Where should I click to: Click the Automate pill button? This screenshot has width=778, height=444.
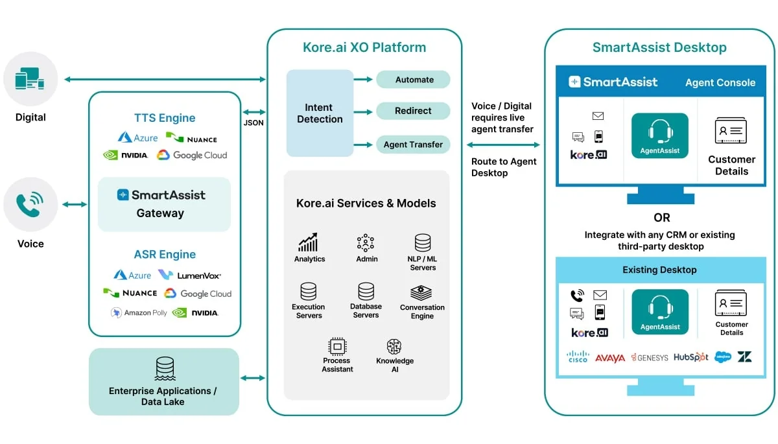[x=413, y=79]
